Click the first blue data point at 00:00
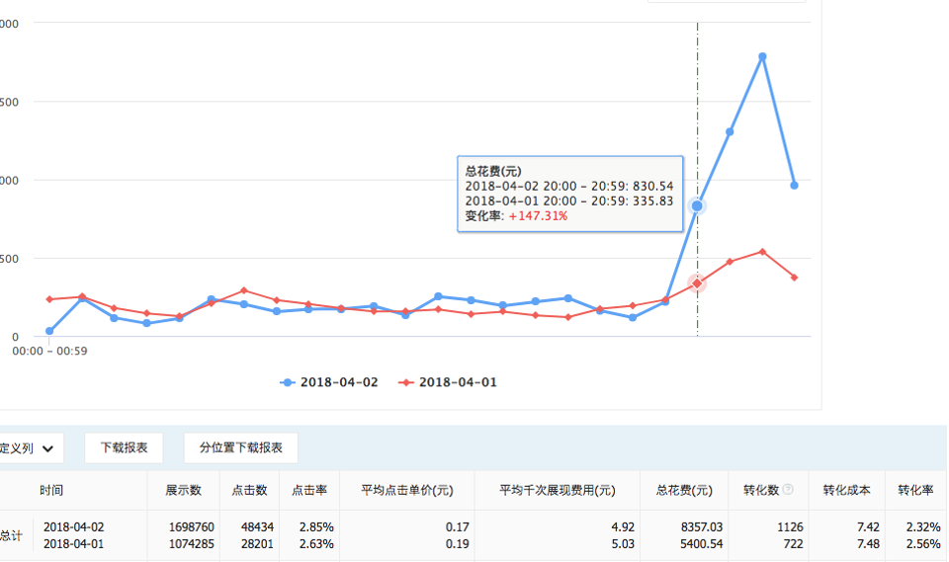The image size is (949, 562). [x=49, y=331]
